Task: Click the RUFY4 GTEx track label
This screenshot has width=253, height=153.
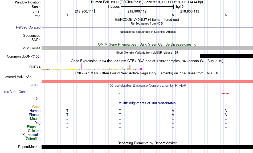Action: (x=35, y=67)
